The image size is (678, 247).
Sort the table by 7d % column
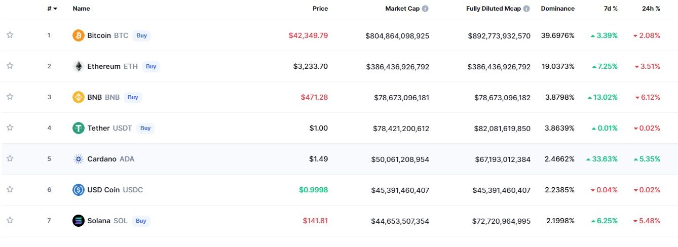point(610,9)
